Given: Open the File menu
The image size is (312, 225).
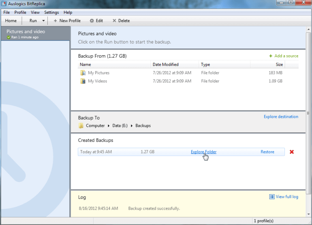Looking at the screenshot, I should (6, 12).
